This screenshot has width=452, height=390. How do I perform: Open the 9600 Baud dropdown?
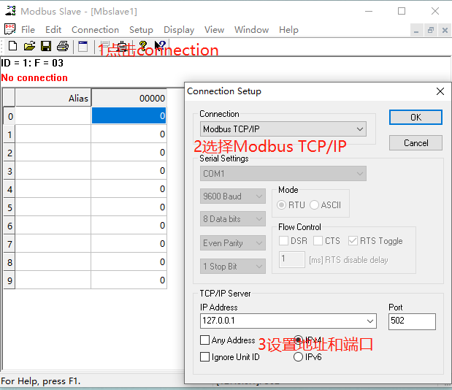[x=233, y=196]
